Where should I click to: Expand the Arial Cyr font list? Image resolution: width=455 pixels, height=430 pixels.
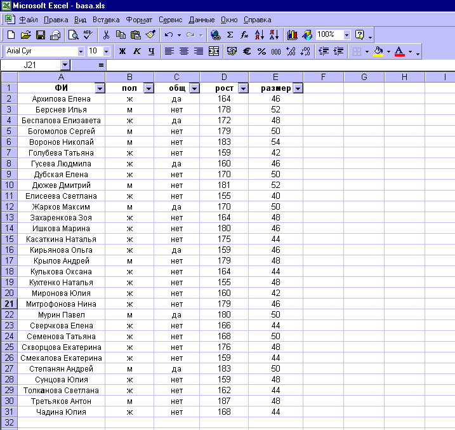(x=81, y=51)
